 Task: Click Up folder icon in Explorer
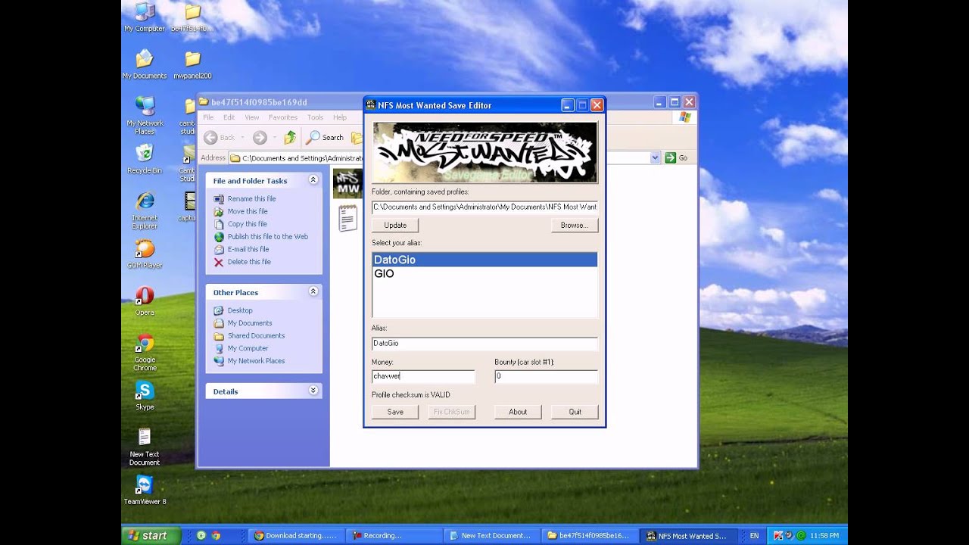290,137
